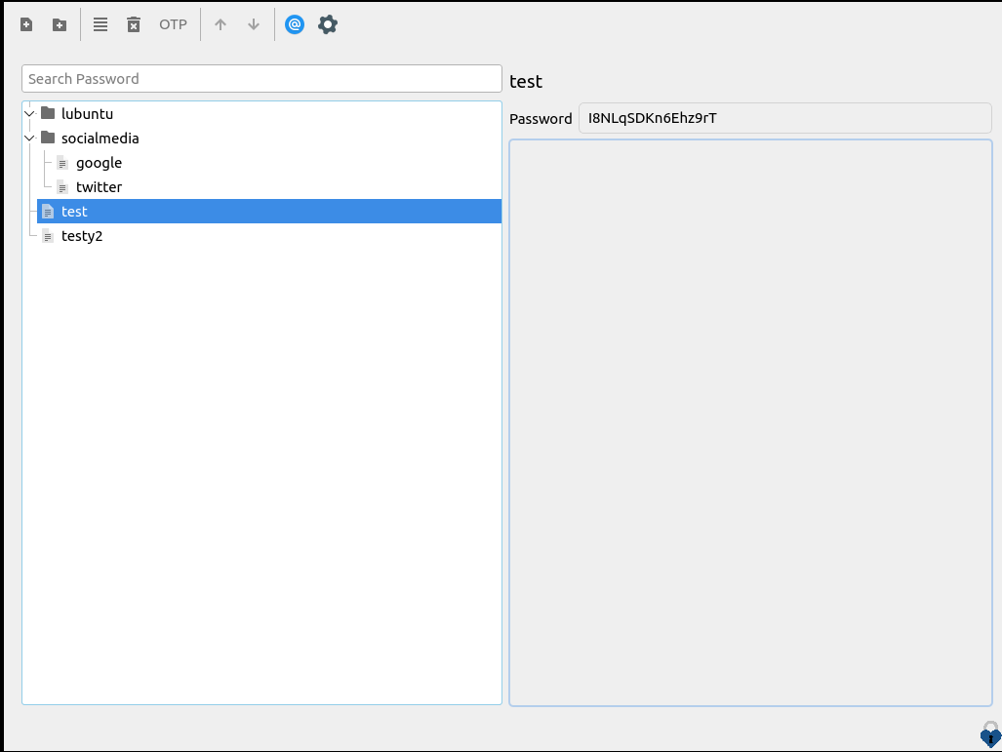Viewport: 1002px width, 752px height.
Task: Click the Password value field
Action: tap(784, 118)
